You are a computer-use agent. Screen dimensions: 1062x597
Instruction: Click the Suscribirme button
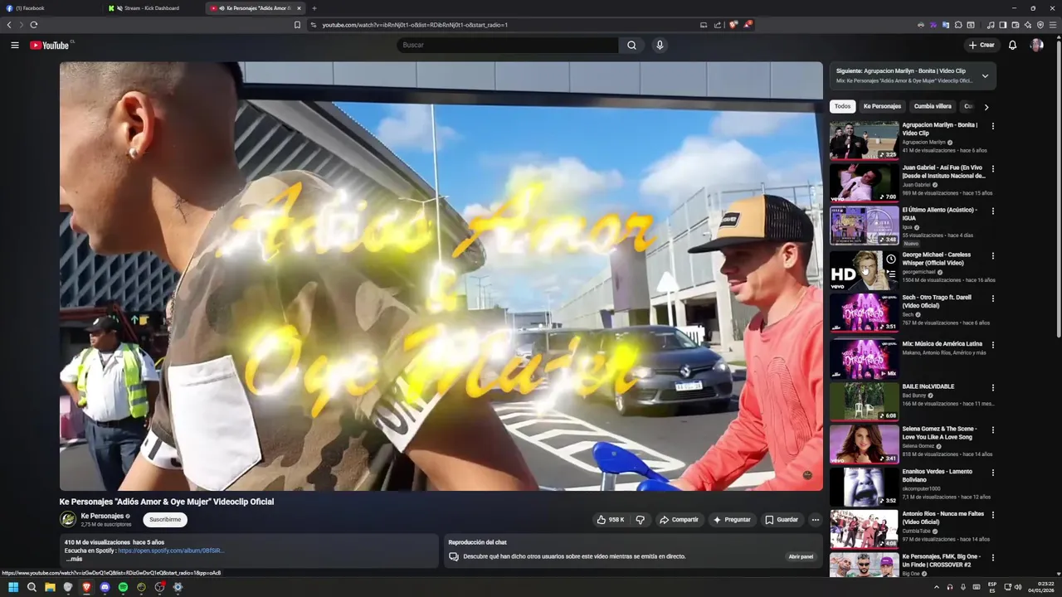coord(165,520)
